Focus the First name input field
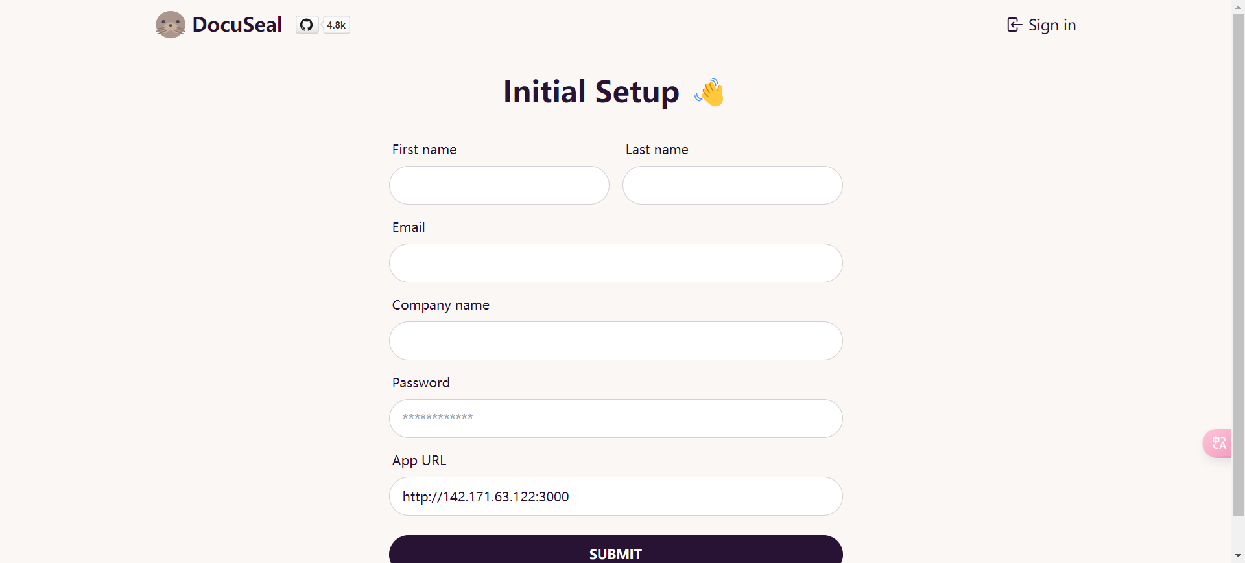 click(x=499, y=185)
